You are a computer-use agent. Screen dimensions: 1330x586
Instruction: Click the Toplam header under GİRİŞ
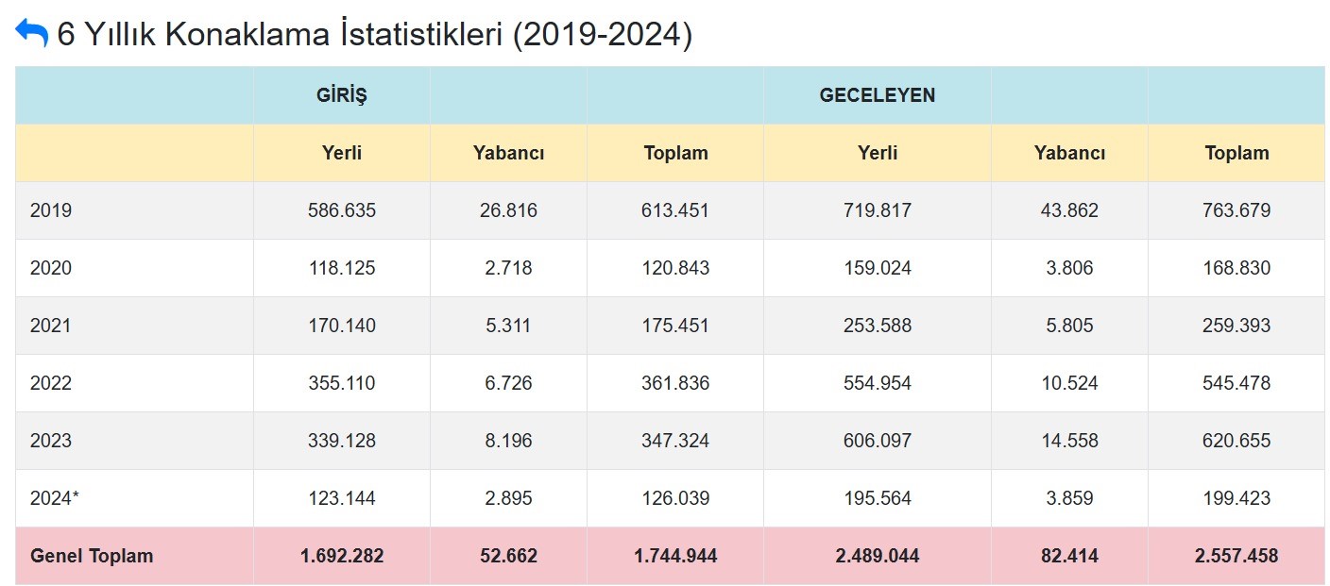[675, 152]
